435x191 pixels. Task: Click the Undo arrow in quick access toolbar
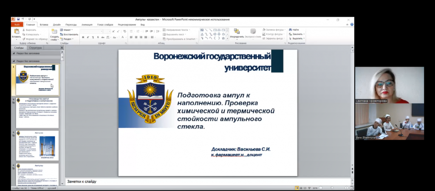[x=23, y=19]
